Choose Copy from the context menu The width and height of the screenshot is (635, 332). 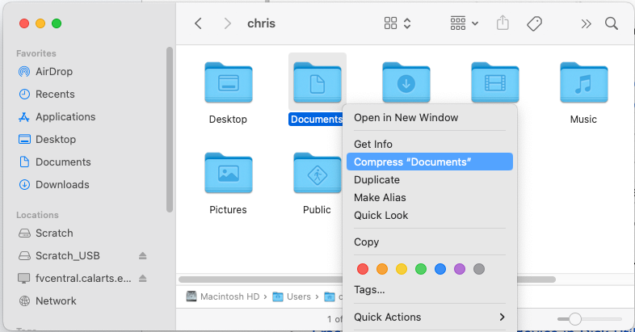pyautogui.click(x=430, y=242)
